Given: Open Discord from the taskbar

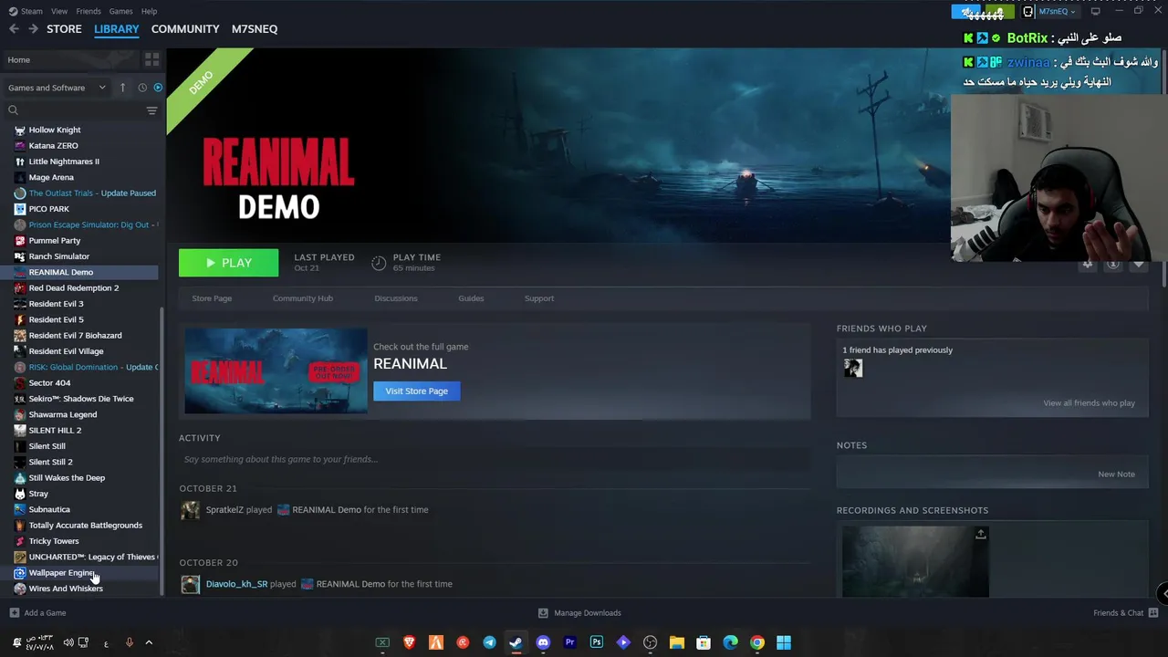Looking at the screenshot, I should (543, 642).
